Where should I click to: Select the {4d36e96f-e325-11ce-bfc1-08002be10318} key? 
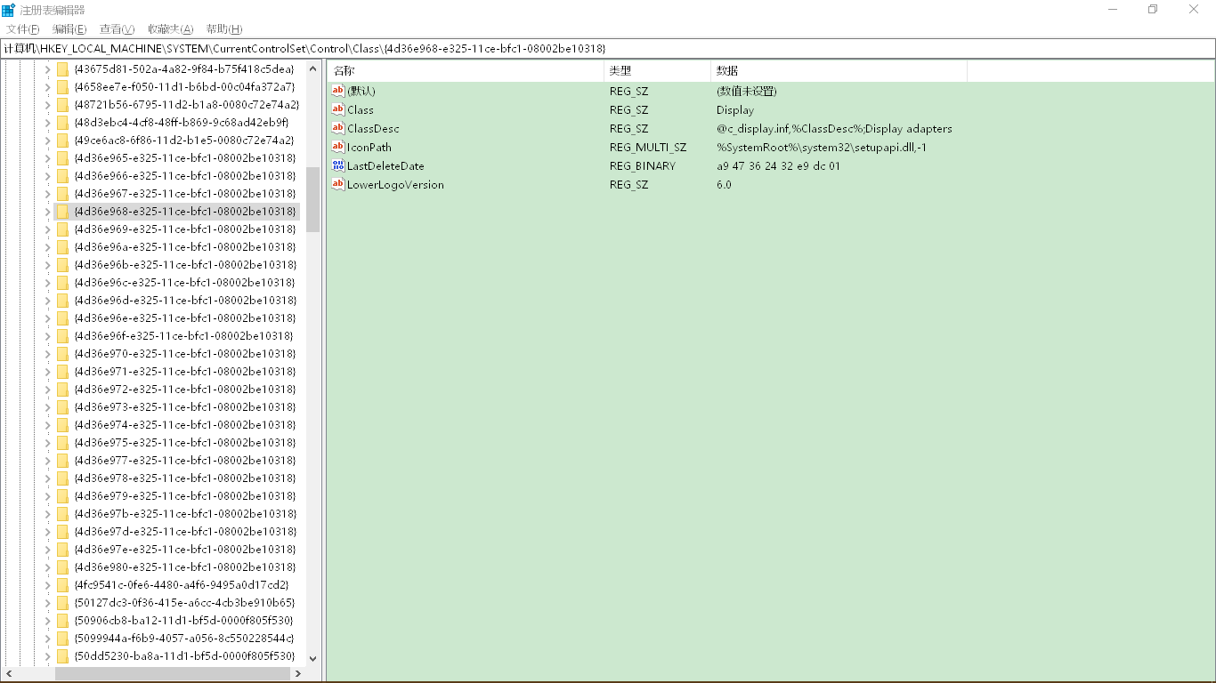[x=183, y=336]
